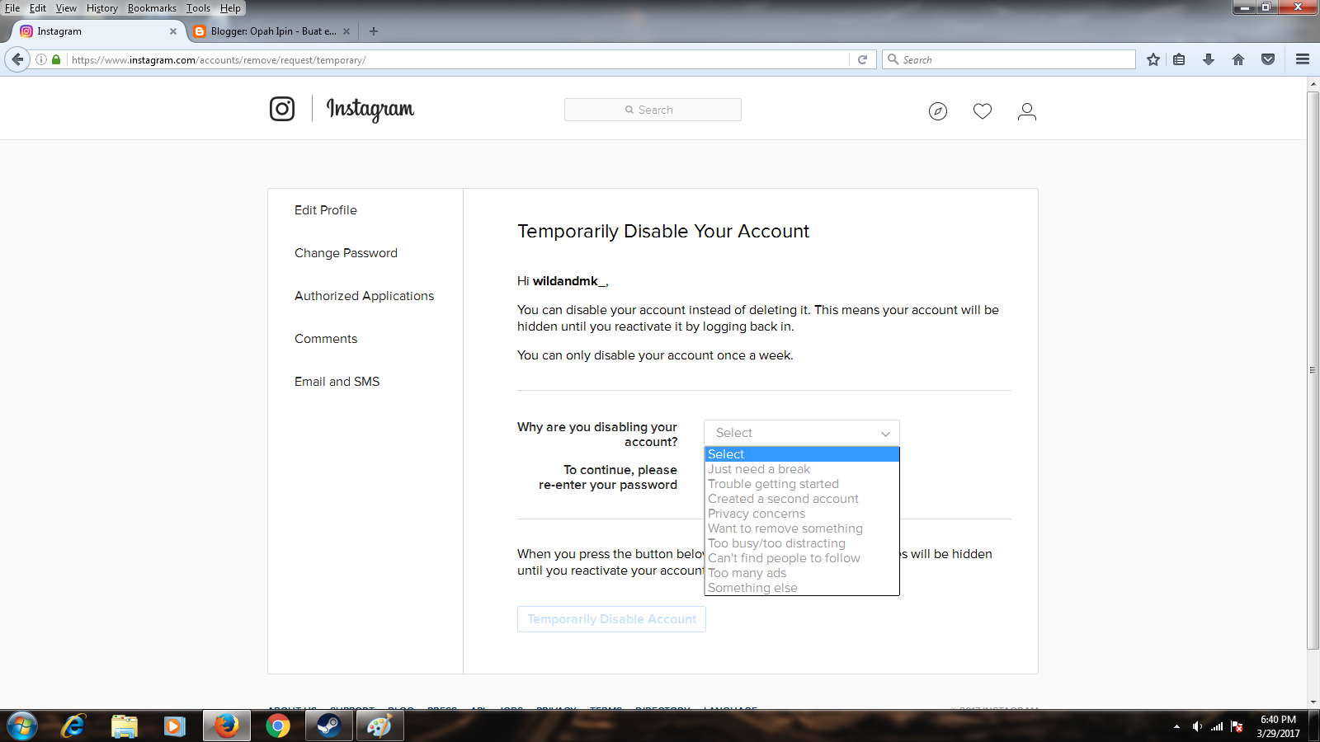Open the downloads arrow icon
Screen dimensions: 1320x742
click(1209, 59)
